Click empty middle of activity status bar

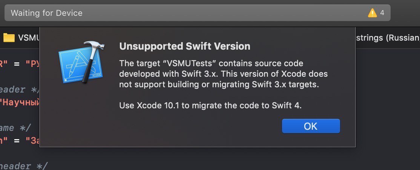(225, 13)
